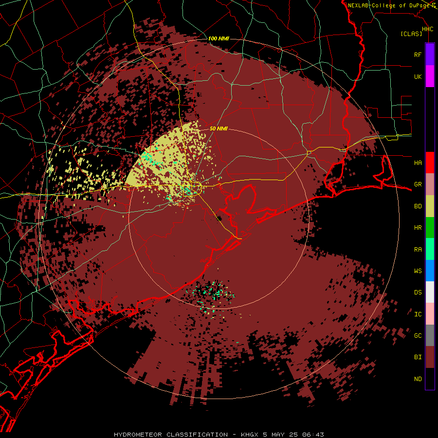Click the HHC product code label
Image resolution: width=438 pixels, height=438 pixels.
pyautogui.click(x=428, y=29)
